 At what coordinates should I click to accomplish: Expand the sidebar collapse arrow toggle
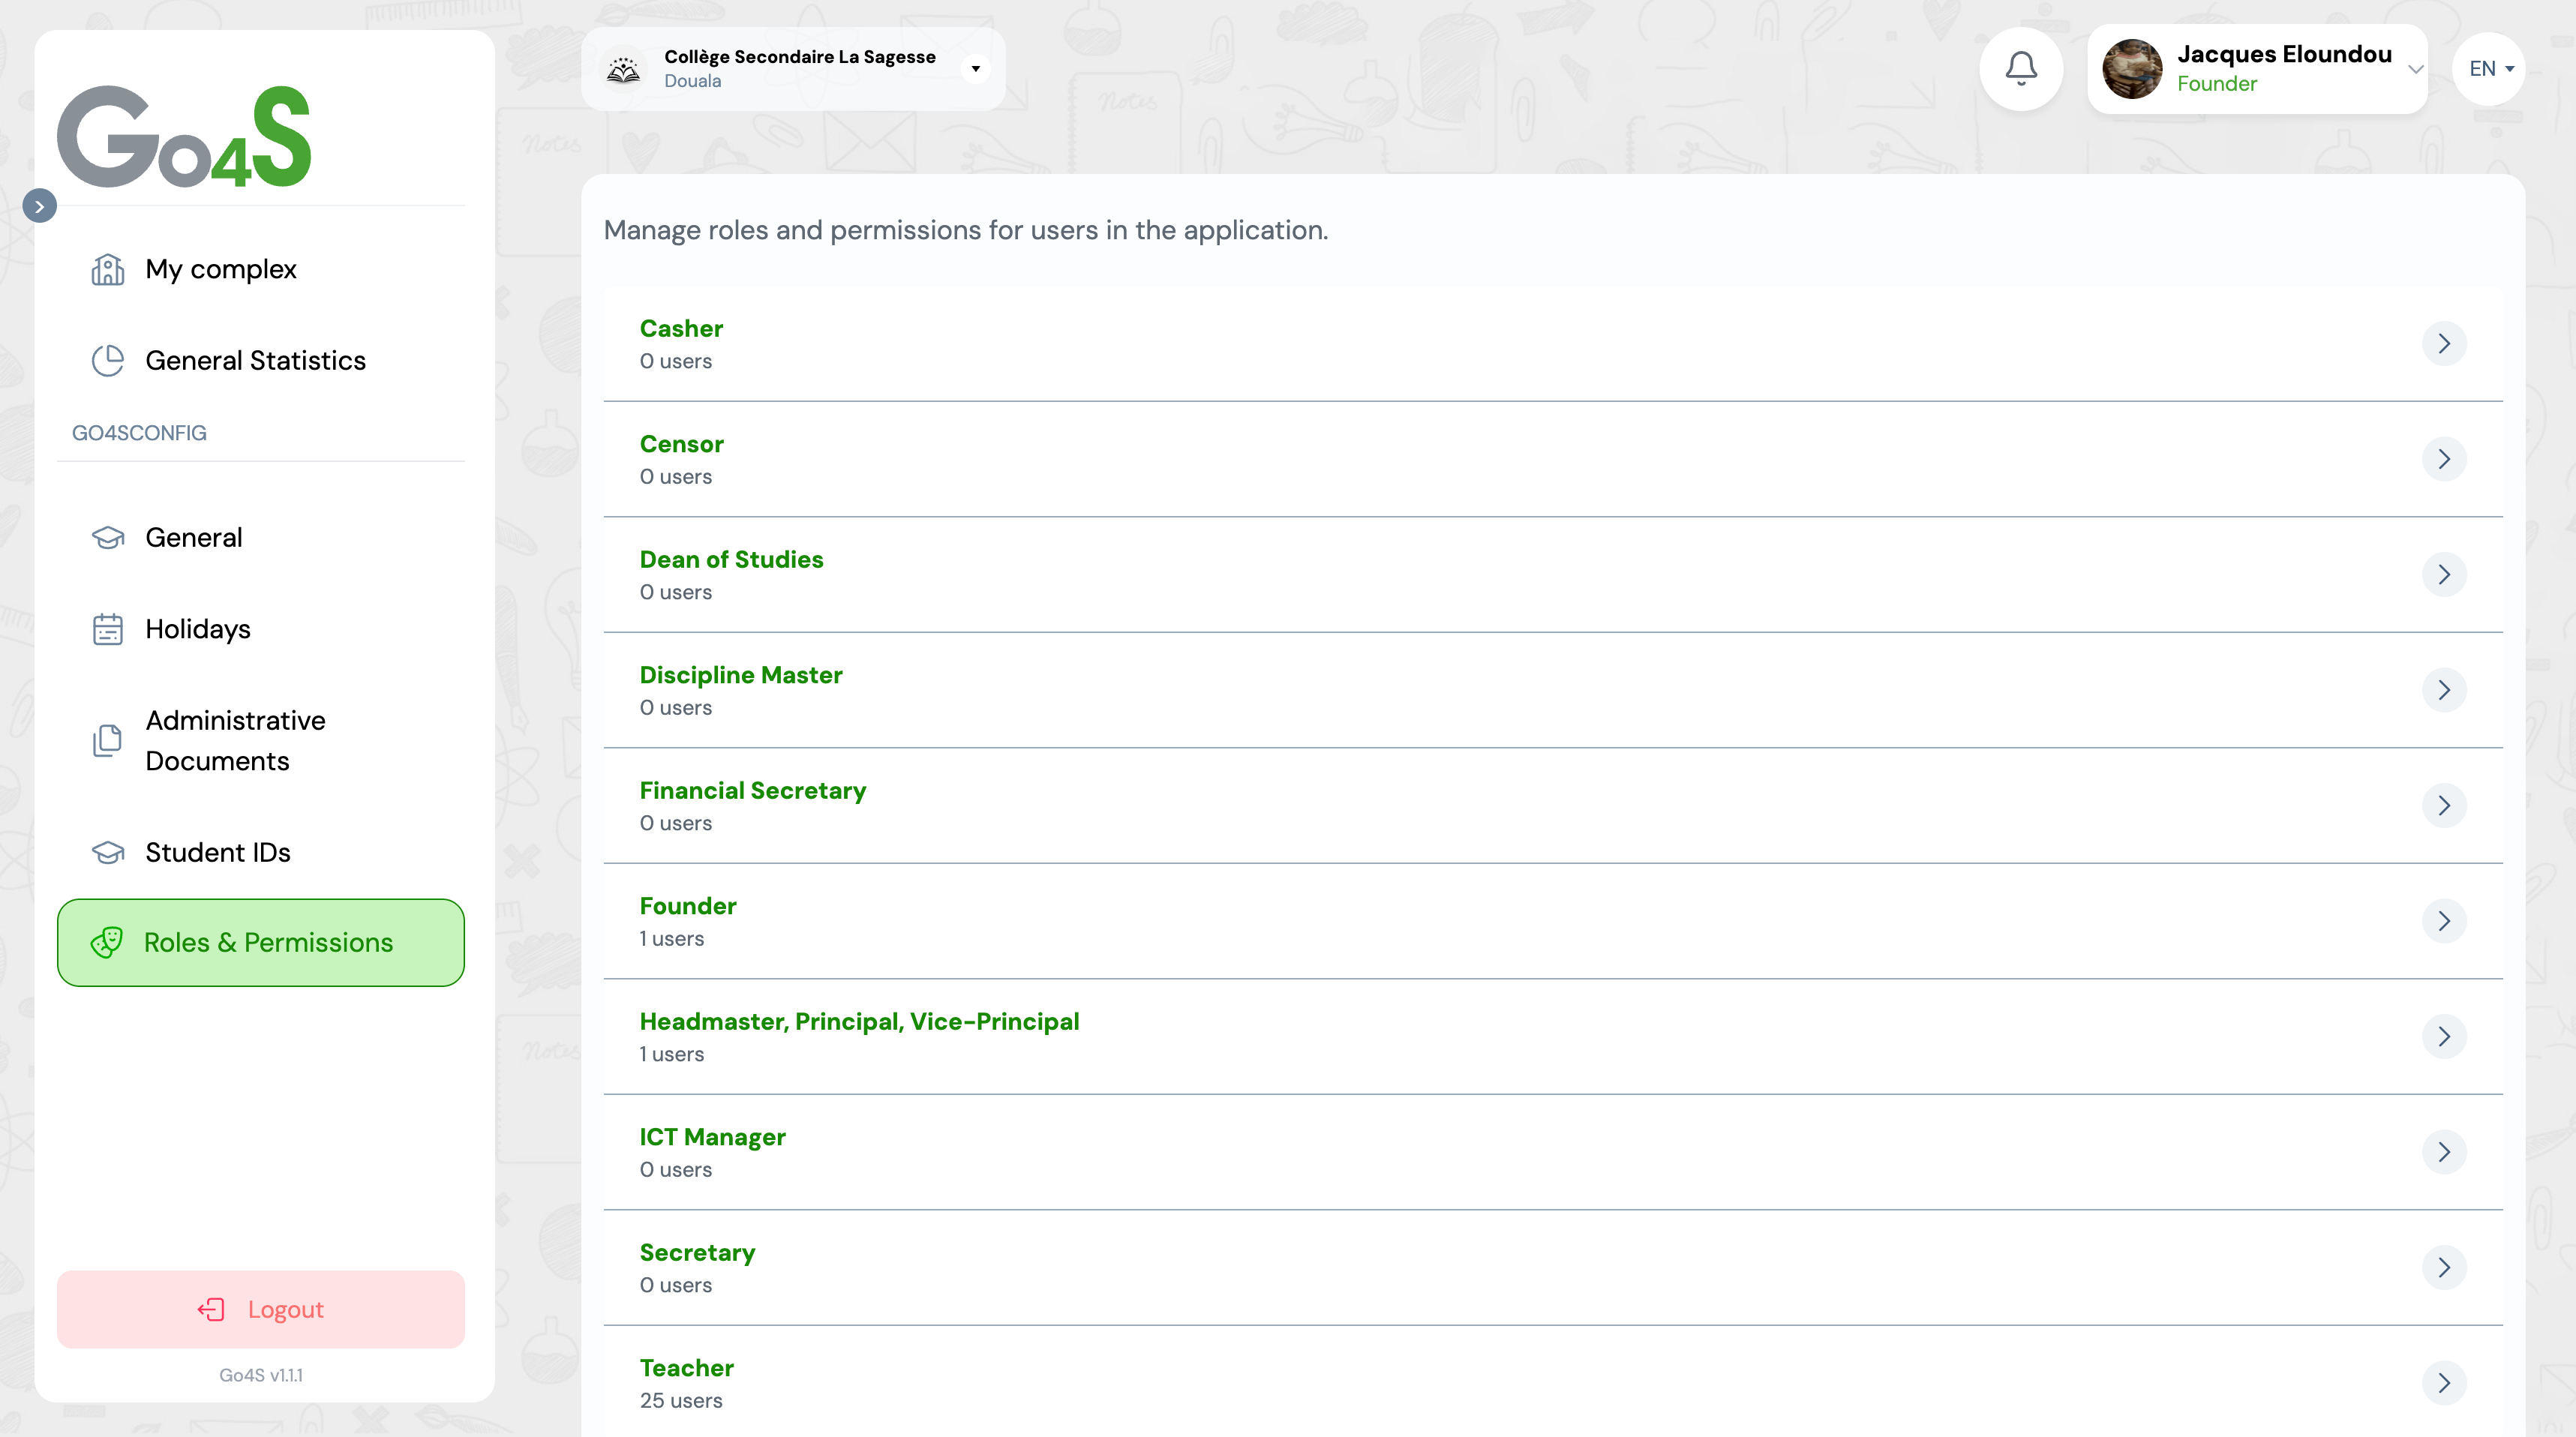click(40, 206)
